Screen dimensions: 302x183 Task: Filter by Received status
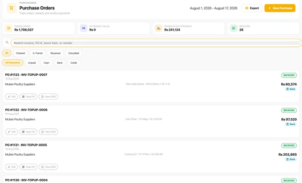(55, 53)
